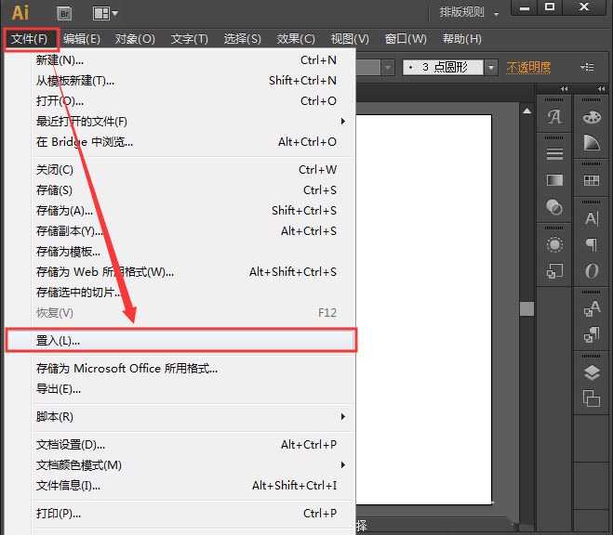Open the 窗口(W) menu
613x535 pixels.
point(406,39)
